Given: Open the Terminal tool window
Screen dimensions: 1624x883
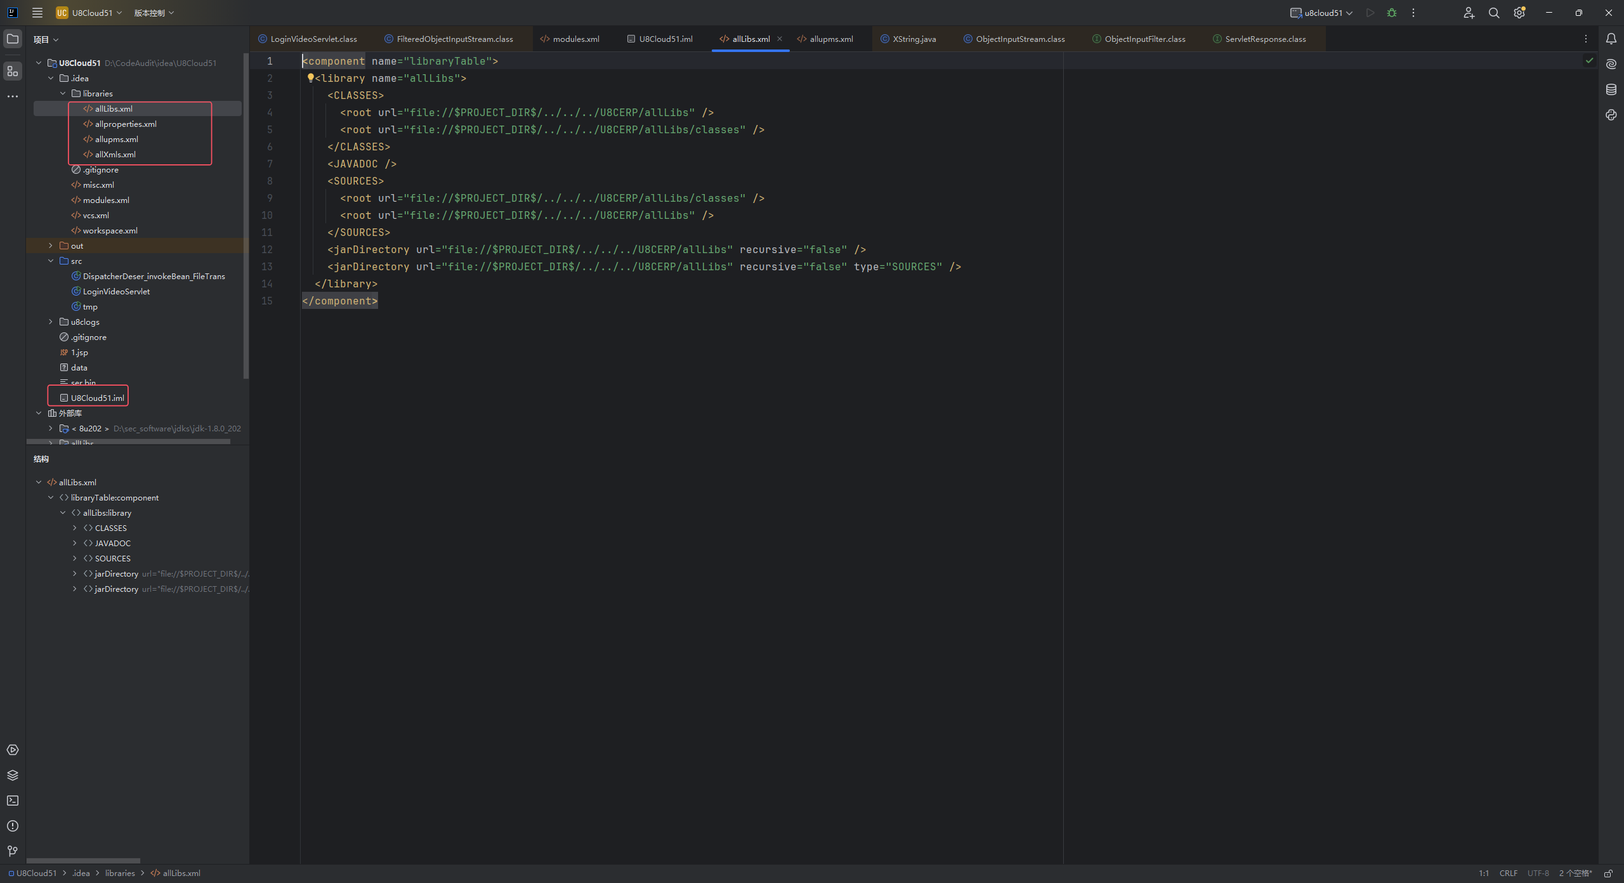Looking at the screenshot, I should click(13, 801).
